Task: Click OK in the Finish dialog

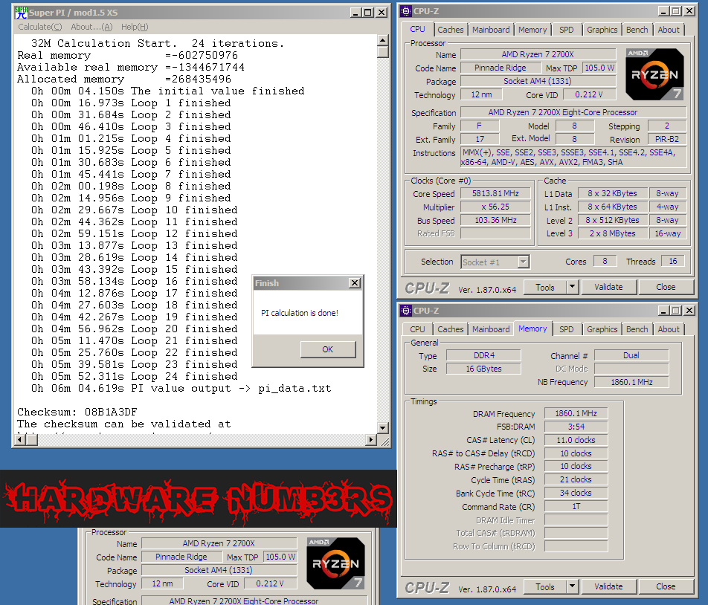Action: pos(328,349)
